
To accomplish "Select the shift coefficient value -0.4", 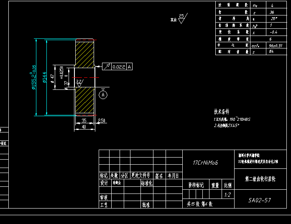I will pyautogui.click(x=273, y=32).
